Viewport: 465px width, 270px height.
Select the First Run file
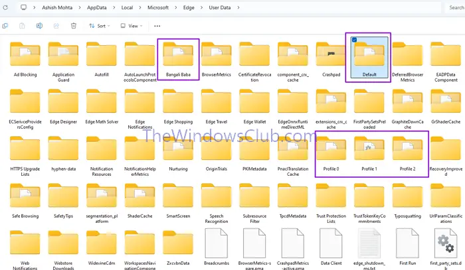click(407, 247)
